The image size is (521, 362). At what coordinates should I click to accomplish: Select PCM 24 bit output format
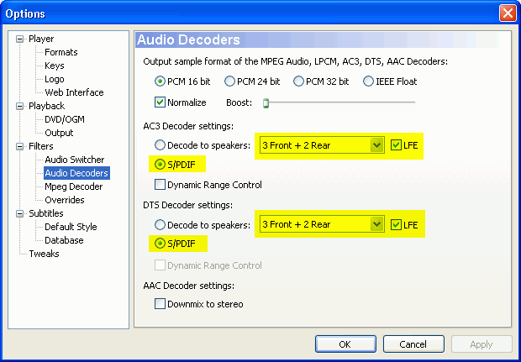229,81
